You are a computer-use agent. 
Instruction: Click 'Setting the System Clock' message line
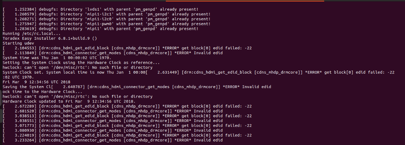tap(81, 63)
